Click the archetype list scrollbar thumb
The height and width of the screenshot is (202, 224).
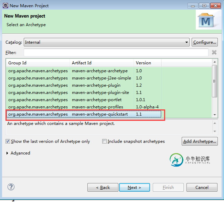click(x=215, y=81)
